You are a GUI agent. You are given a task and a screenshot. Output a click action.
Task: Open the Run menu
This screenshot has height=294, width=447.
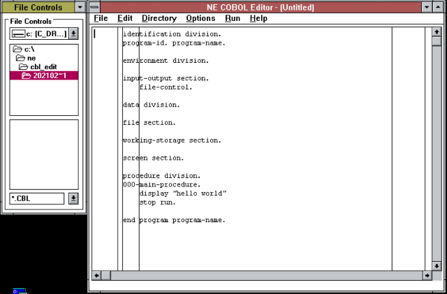[233, 18]
